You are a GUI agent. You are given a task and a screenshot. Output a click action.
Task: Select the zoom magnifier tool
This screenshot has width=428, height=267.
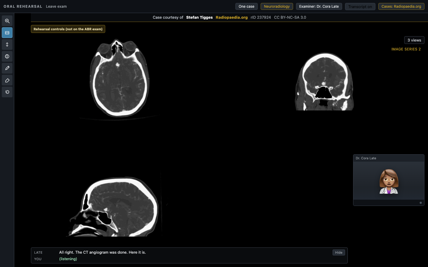tap(7, 21)
